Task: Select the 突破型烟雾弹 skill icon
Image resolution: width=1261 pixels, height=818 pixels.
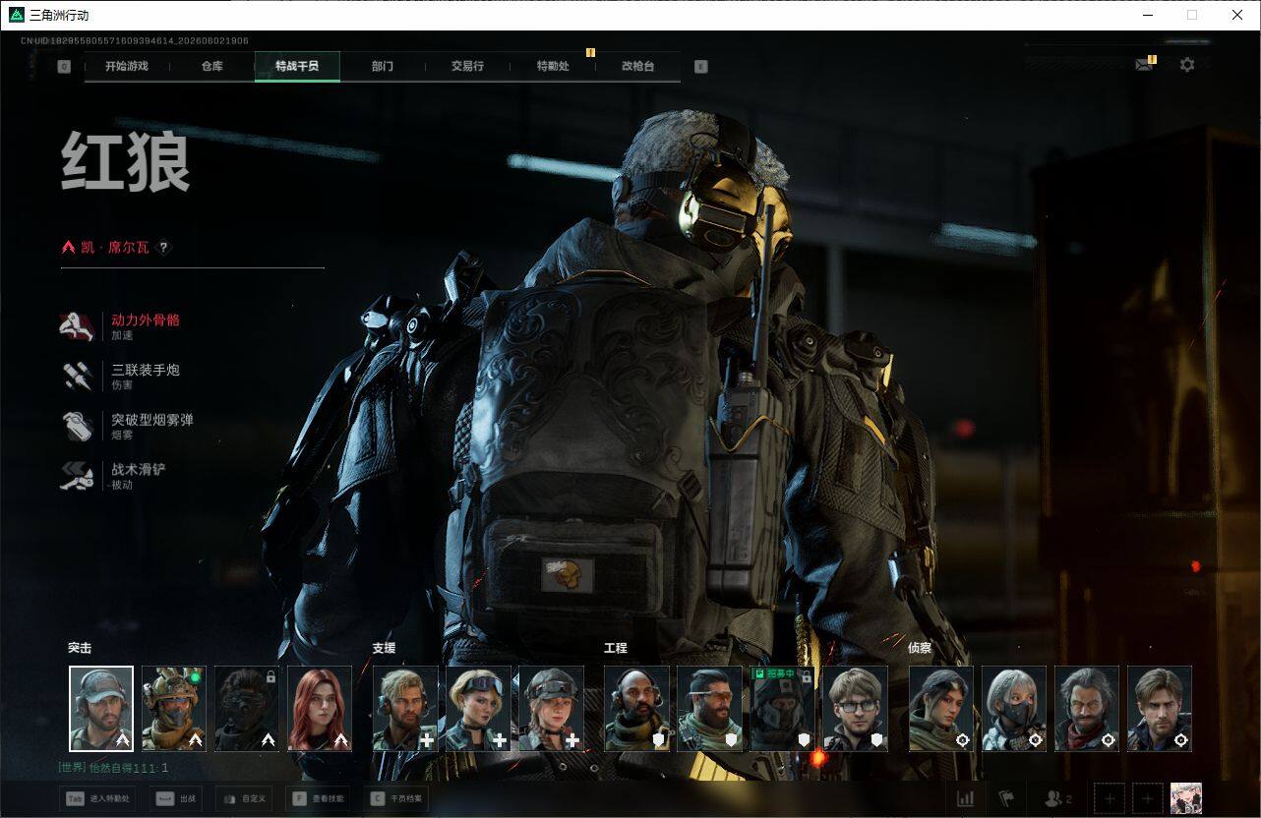Action: (77, 426)
